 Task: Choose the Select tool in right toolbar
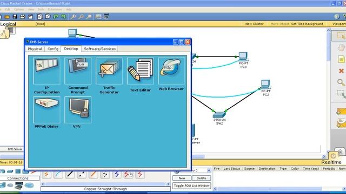pyautogui.click(x=341, y=36)
